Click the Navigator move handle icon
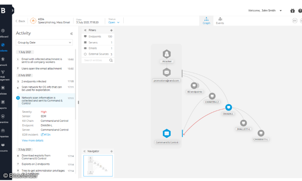302x181 pixels. click(111, 151)
